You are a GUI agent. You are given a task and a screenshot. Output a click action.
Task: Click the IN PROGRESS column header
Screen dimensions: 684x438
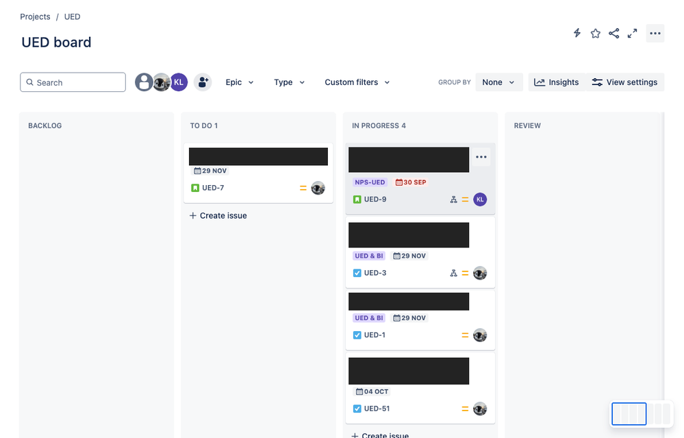(x=379, y=125)
